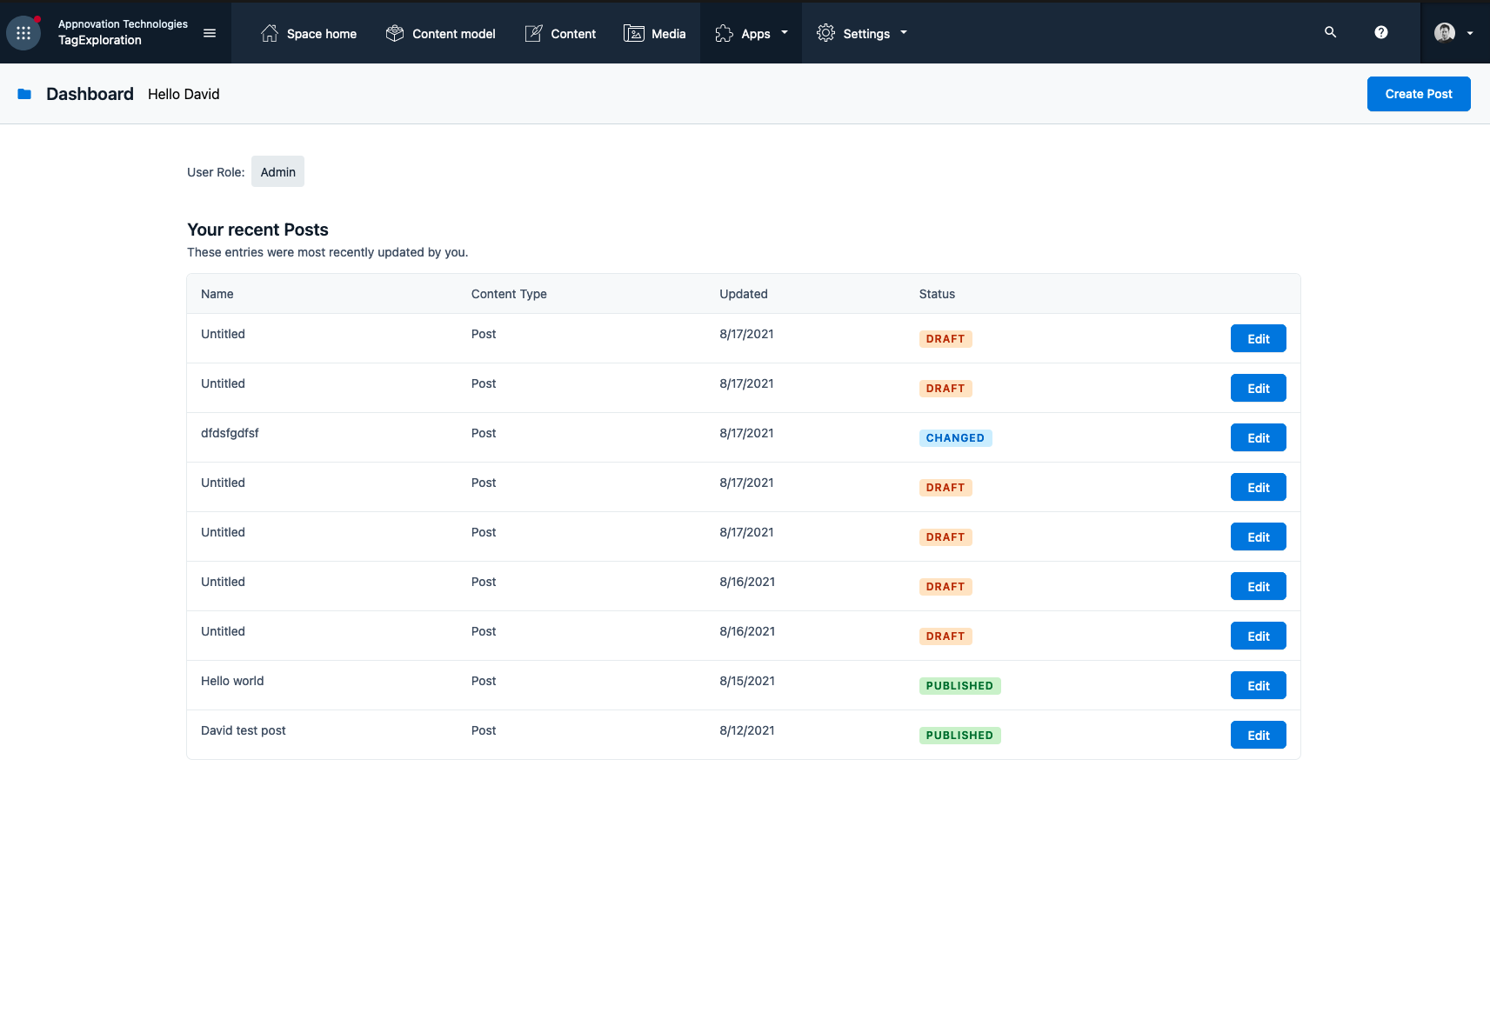Click the Admin role badge
Screen dimensions: 1490x1026
tap(277, 171)
